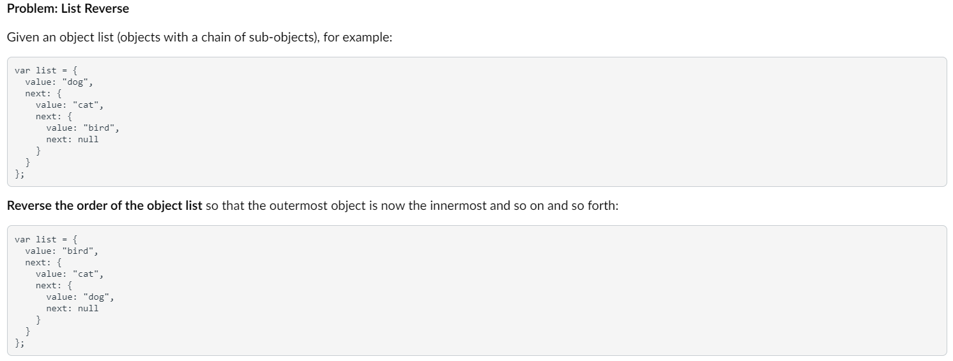Click the closing "};" of the second code block
Screen dimensions: 953x361
20,343
